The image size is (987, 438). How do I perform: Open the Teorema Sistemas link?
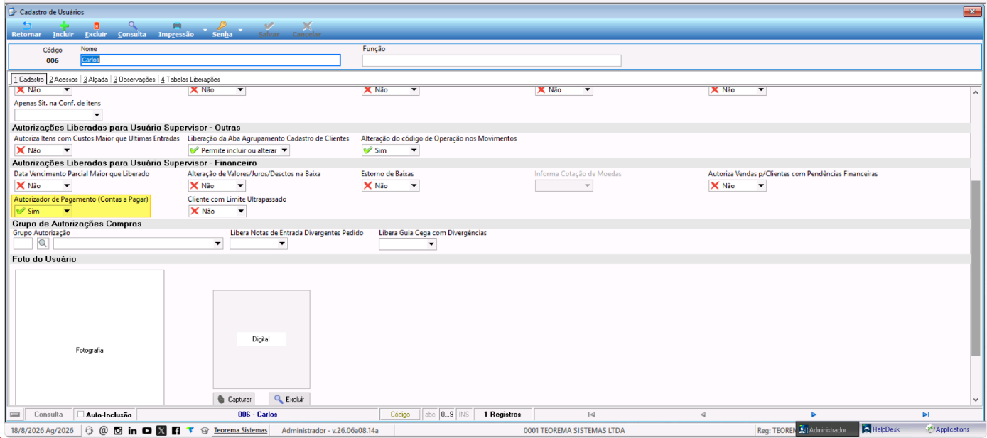tap(241, 430)
